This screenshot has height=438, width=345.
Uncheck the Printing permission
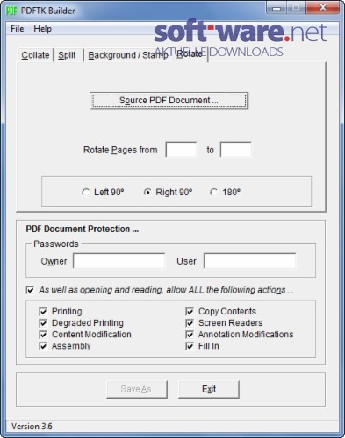click(x=43, y=312)
